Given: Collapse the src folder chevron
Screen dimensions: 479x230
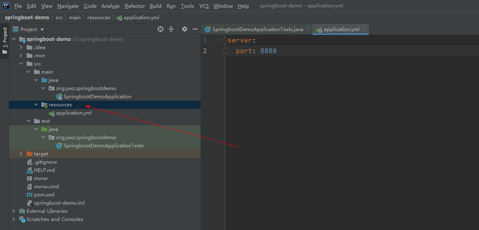Looking at the screenshot, I should (21, 64).
